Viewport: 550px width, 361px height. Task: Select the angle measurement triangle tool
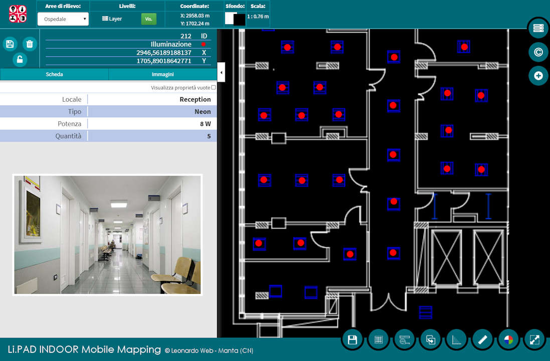(x=456, y=339)
